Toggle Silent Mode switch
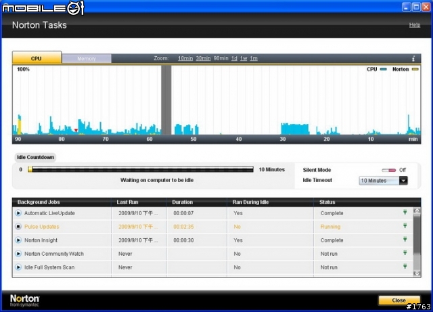This screenshot has height=312, width=433. pos(389,171)
